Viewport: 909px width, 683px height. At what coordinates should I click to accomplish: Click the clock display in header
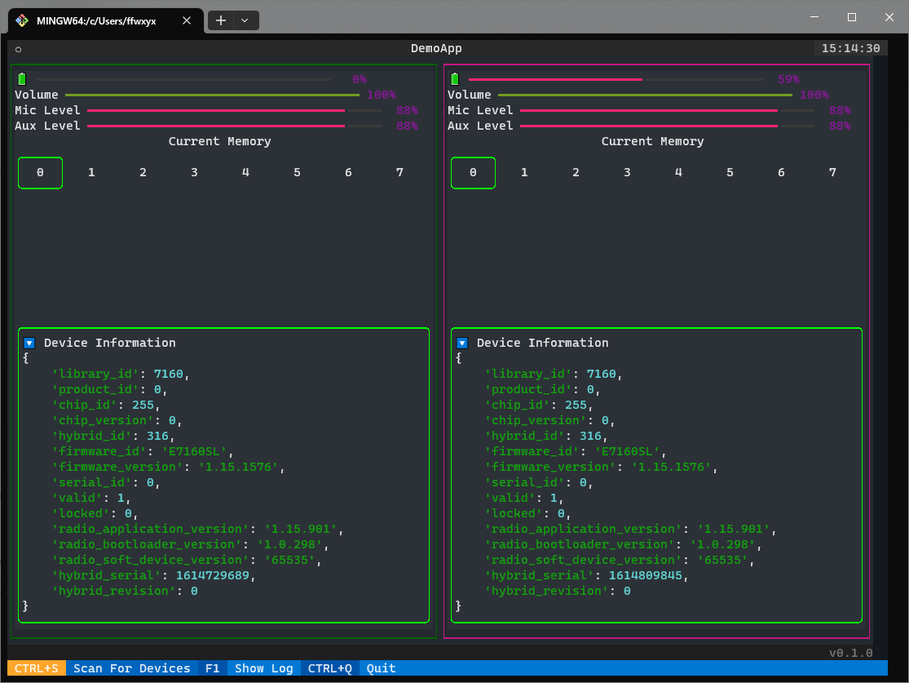850,49
